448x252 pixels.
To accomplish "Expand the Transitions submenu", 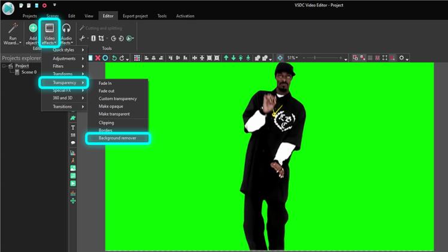I will tap(64, 106).
